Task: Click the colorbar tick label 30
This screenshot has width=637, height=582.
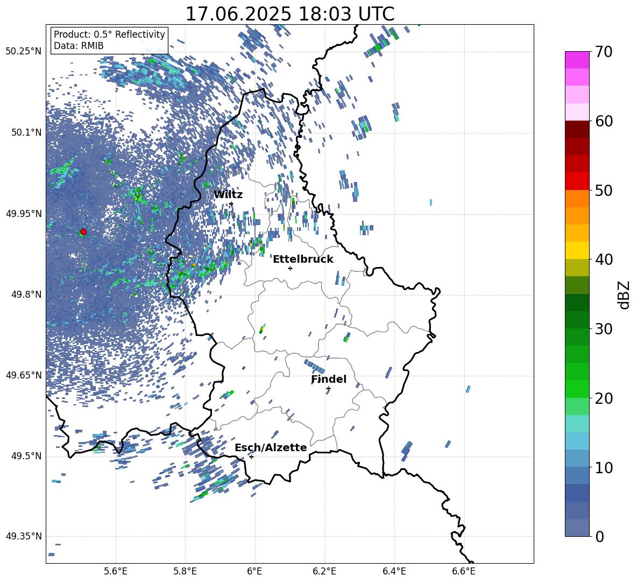Action: 604,329
